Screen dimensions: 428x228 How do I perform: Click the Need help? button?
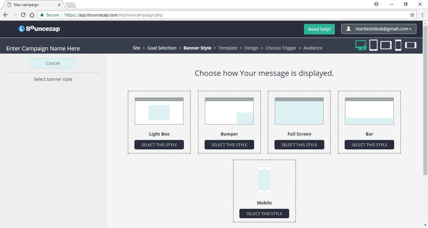point(319,29)
